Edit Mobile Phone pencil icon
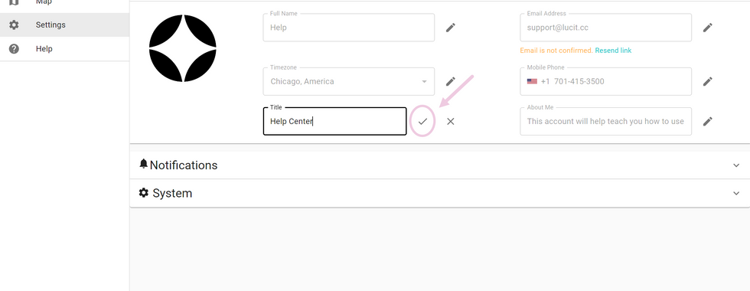Viewport: 750px width, 291px height. [707, 81]
